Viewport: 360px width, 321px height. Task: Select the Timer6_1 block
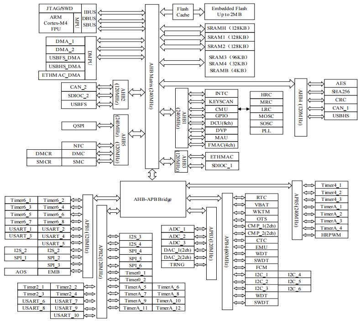[21, 200]
